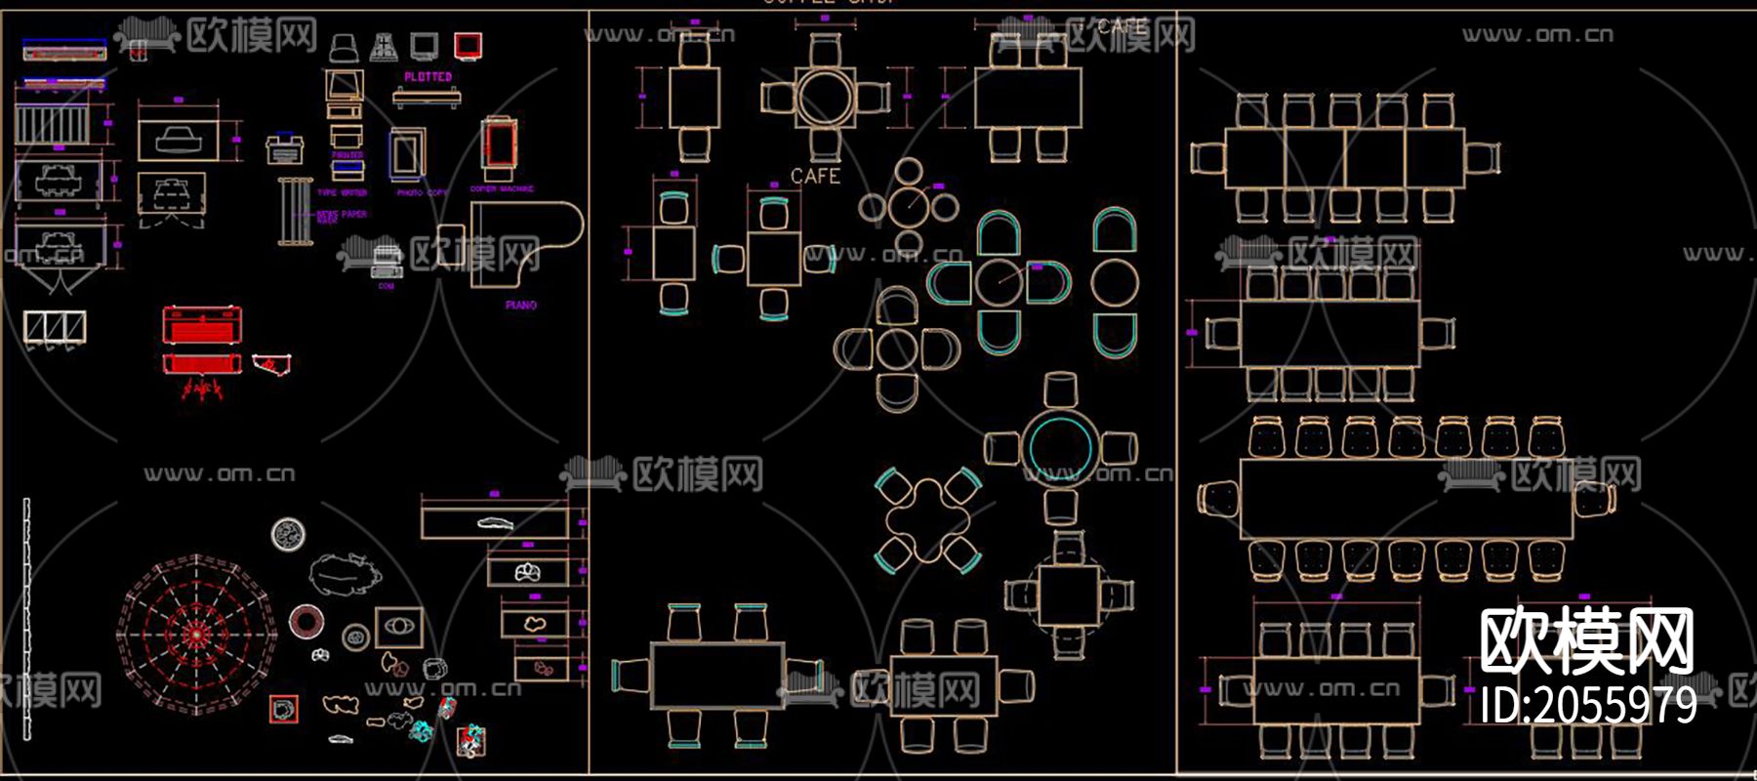Select the eye-shaped framed picture
The image size is (1757, 781).
pos(398,627)
